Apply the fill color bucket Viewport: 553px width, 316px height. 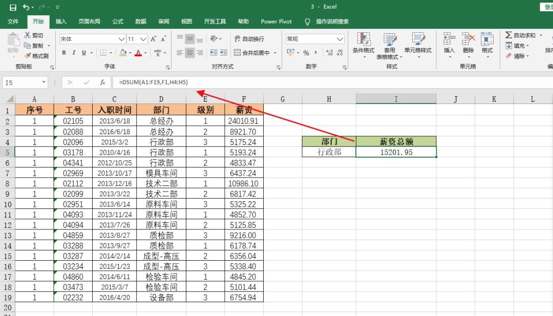123,53
